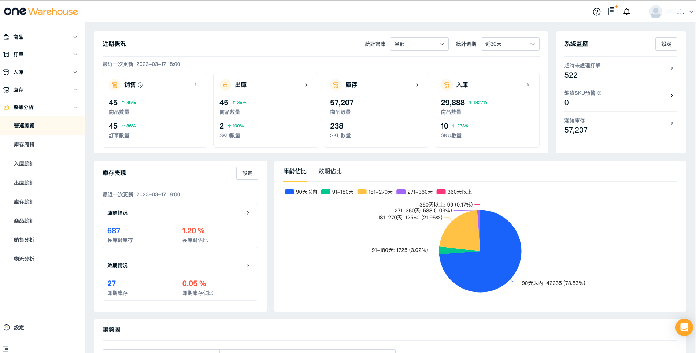The height and width of the screenshot is (353, 696).
Task: Click the 57,207 滯銷庫存 count
Action: [x=576, y=130]
